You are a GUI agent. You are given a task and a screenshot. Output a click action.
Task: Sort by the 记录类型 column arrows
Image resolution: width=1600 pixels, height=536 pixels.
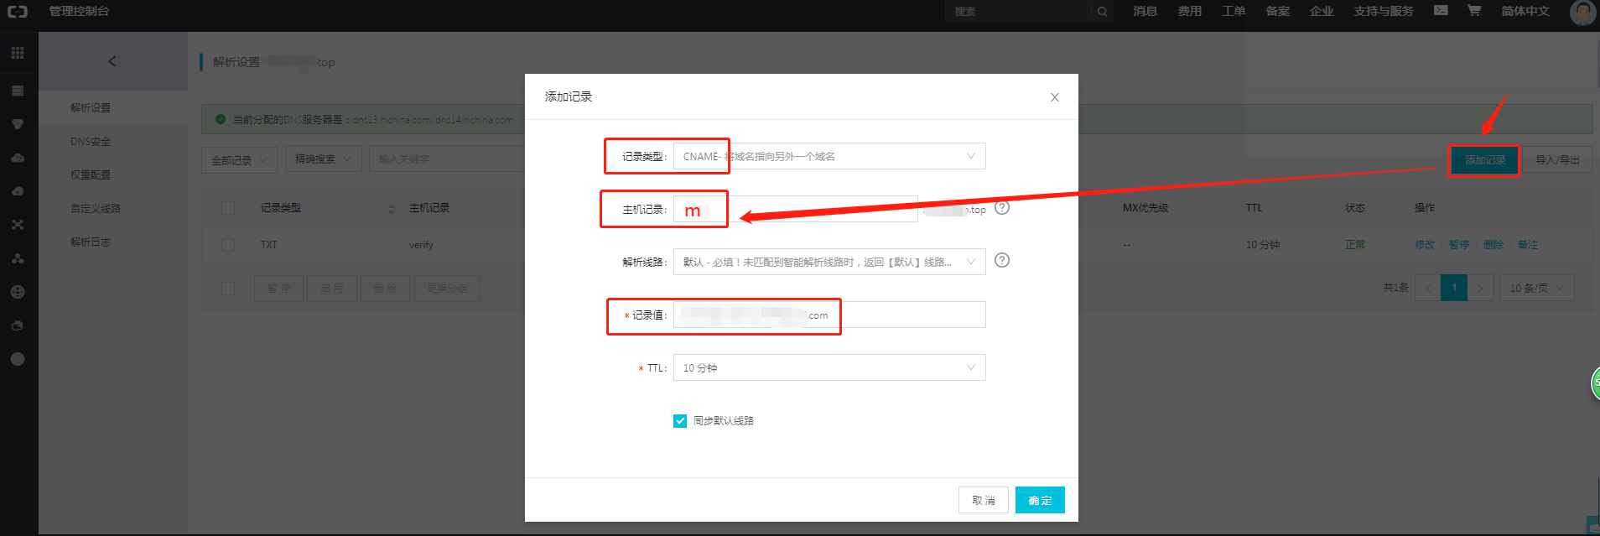click(x=392, y=208)
